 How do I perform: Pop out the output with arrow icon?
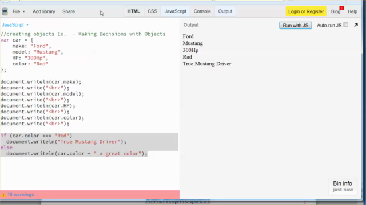coord(356,25)
